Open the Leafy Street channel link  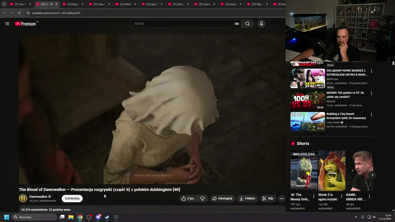pos(333,122)
